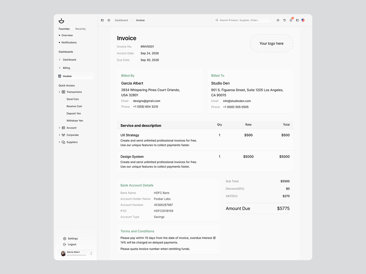Select the US flag language icon
The image size is (366, 274).
click(x=303, y=20)
